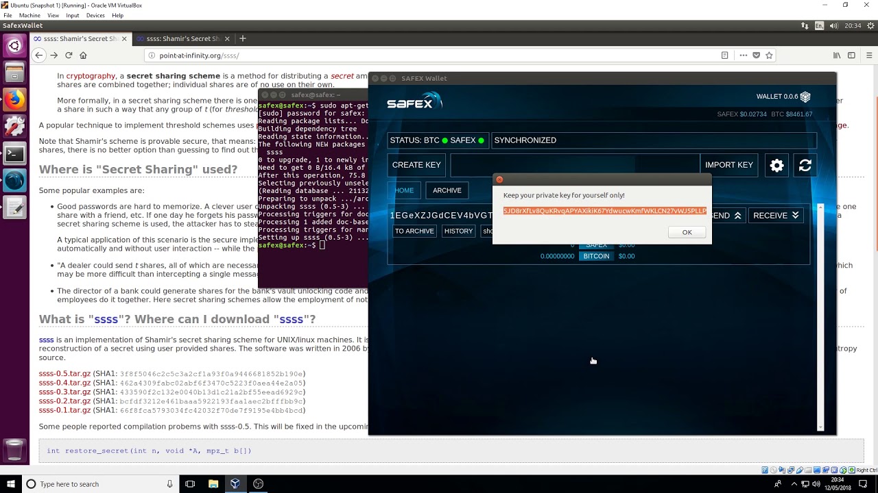Open VirtualBox Machine menu
Image resolution: width=878 pixels, height=493 pixels.
point(29,15)
